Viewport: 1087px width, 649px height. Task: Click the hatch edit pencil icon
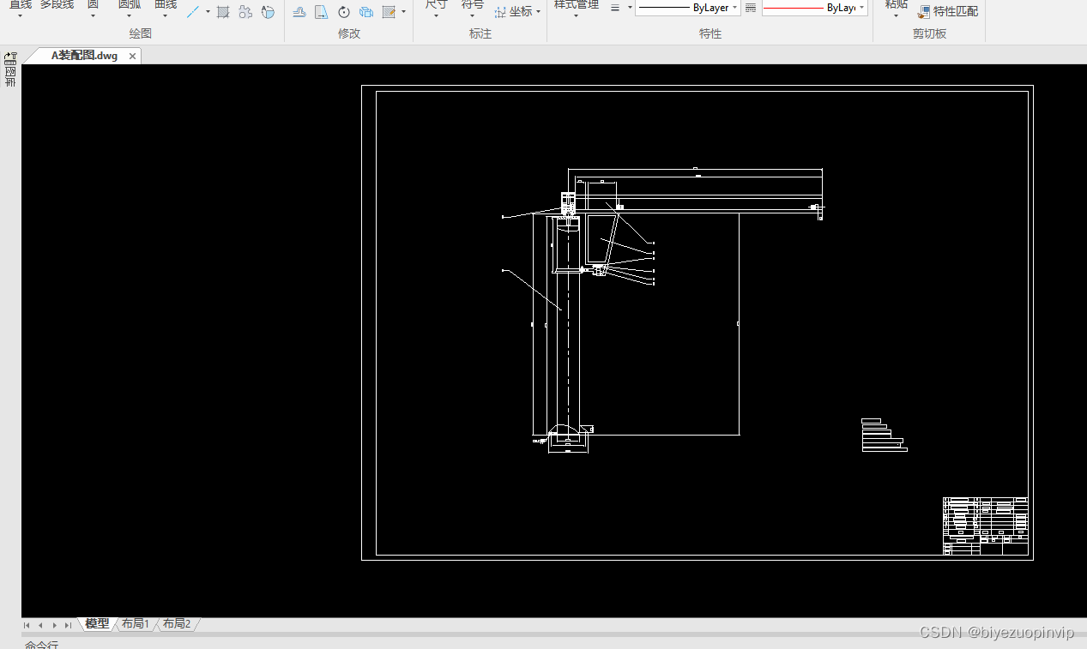389,12
